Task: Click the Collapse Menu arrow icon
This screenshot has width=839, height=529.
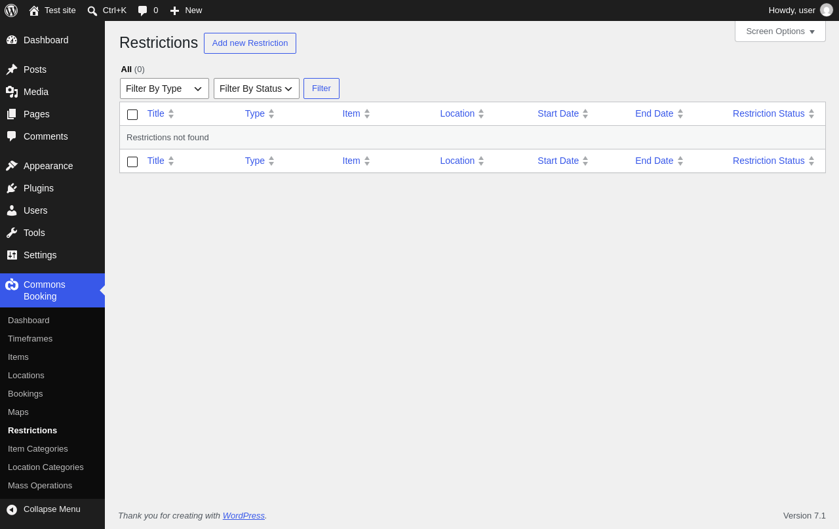Action: 12,509
